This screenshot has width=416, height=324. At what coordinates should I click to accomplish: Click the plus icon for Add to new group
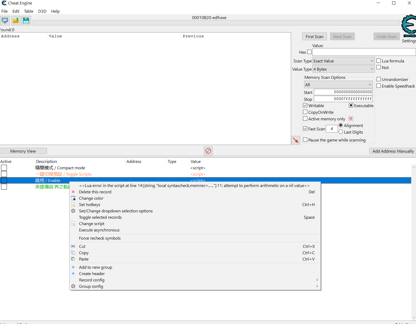click(73, 267)
